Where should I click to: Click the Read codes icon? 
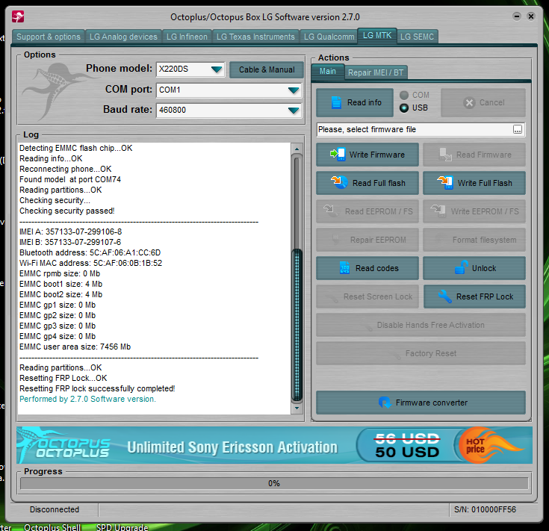344,268
